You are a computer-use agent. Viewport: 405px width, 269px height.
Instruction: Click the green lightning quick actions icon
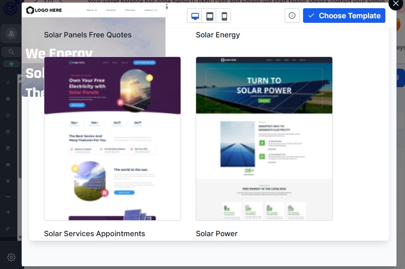pos(11,64)
